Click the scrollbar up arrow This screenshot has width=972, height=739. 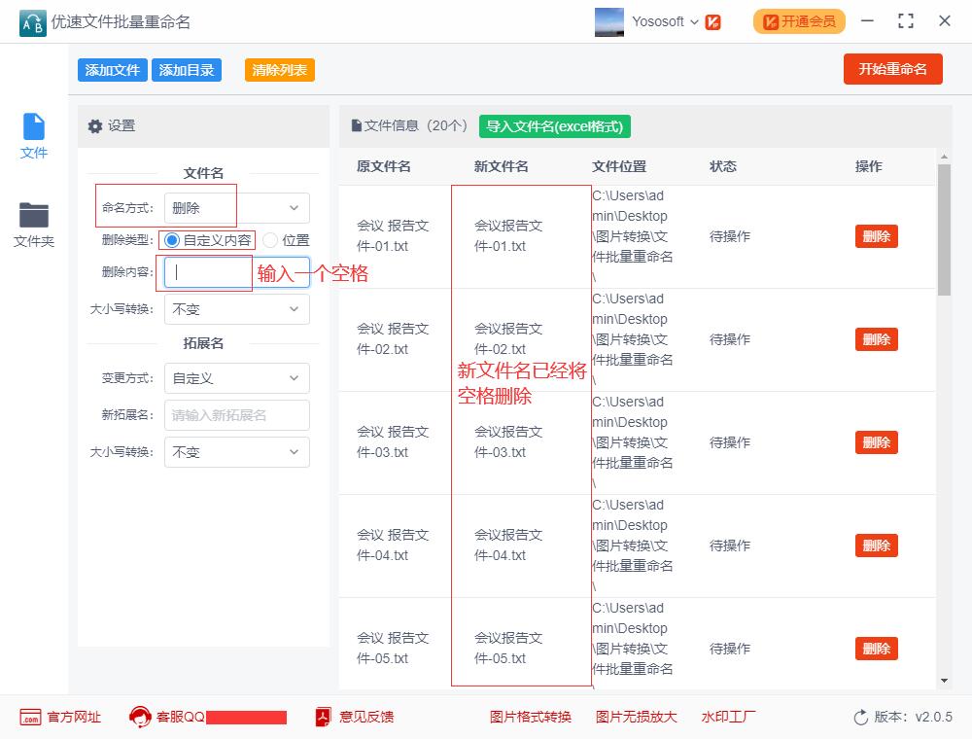tap(944, 157)
